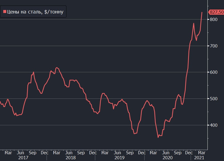Image resolution: width=224 pixels, height=161 pixels.
Task: Click the 2017 year label
Action: tap(23, 158)
